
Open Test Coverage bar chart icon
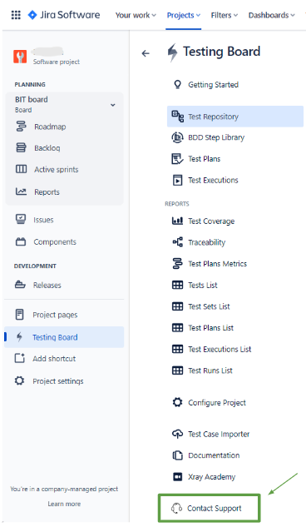coord(177,221)
